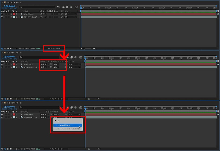Hide グランドキャニ layer in top panel
The width and height of the screenshot is (220, 151).
(x=2, y=17)
